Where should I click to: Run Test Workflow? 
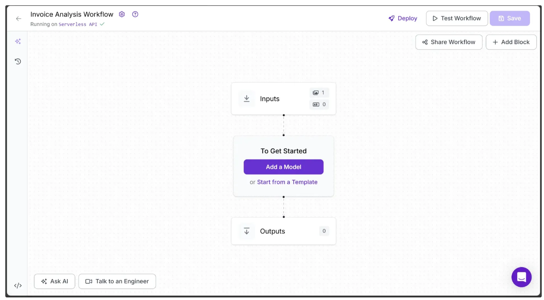coord(457,18)
